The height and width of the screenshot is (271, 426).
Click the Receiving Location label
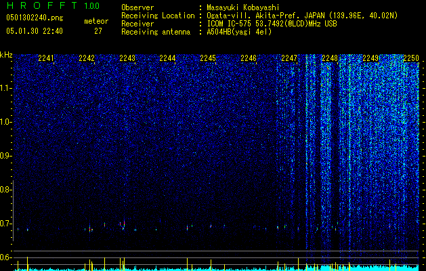point(158,16)
